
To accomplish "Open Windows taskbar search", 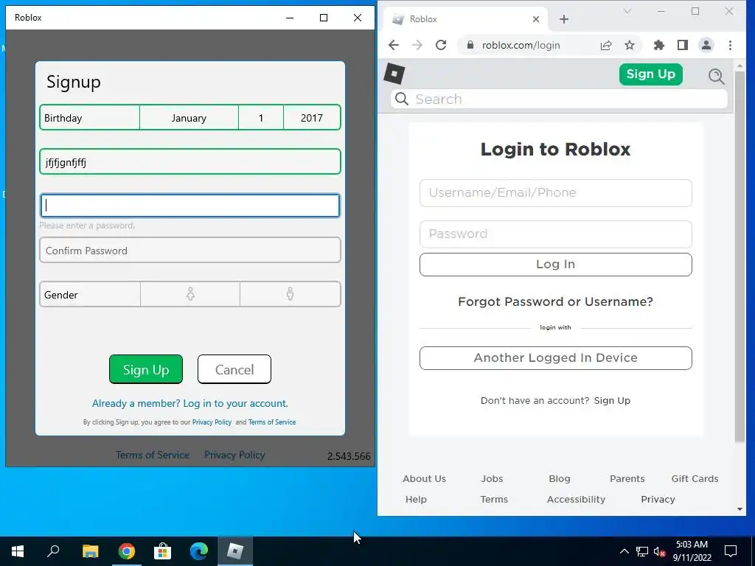I will tap(53, 551).
